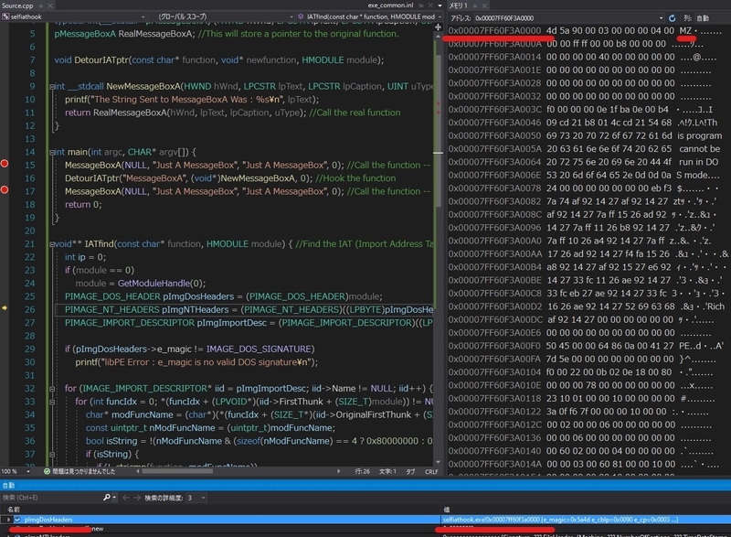The height and width of the screenshot is (537, 731).
Task: Switch to the Source.cpp editor tab
Action: pyautogui.click(x=17, y=5)
